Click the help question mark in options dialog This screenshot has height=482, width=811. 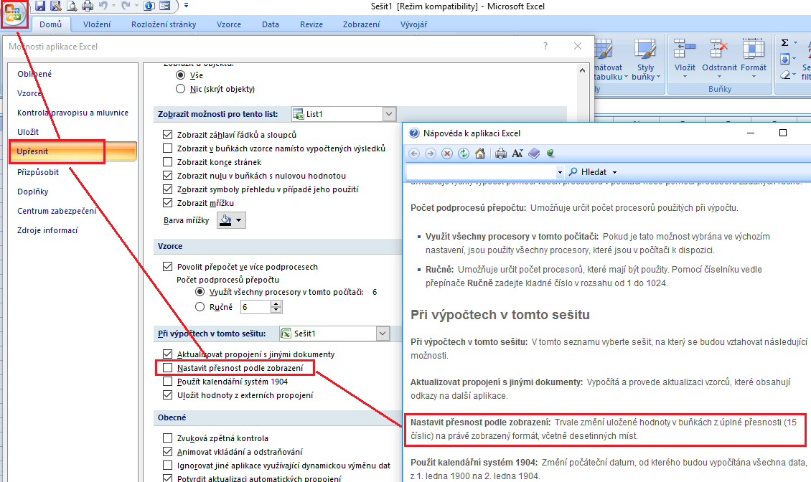point(545,46)
